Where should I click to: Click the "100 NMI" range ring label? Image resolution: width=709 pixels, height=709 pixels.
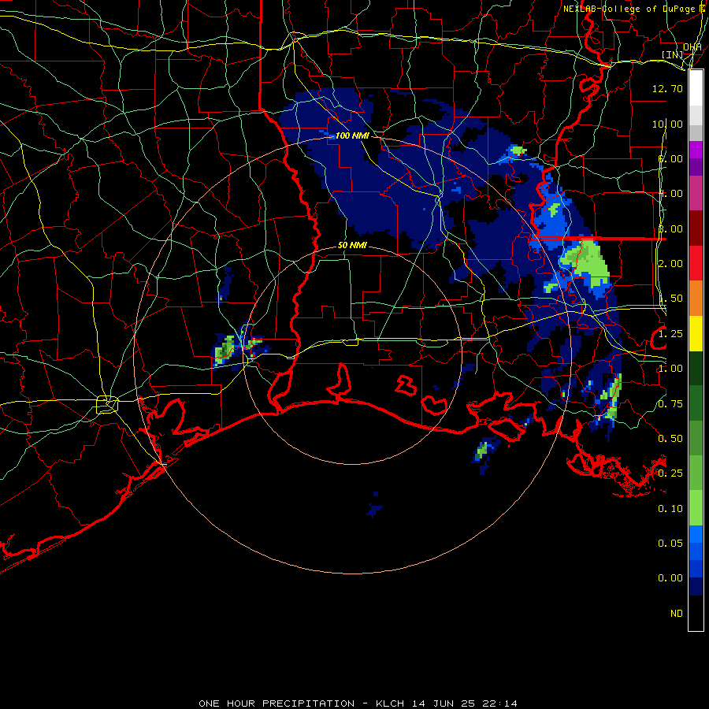pyautogui.click(x=352, y=135)
